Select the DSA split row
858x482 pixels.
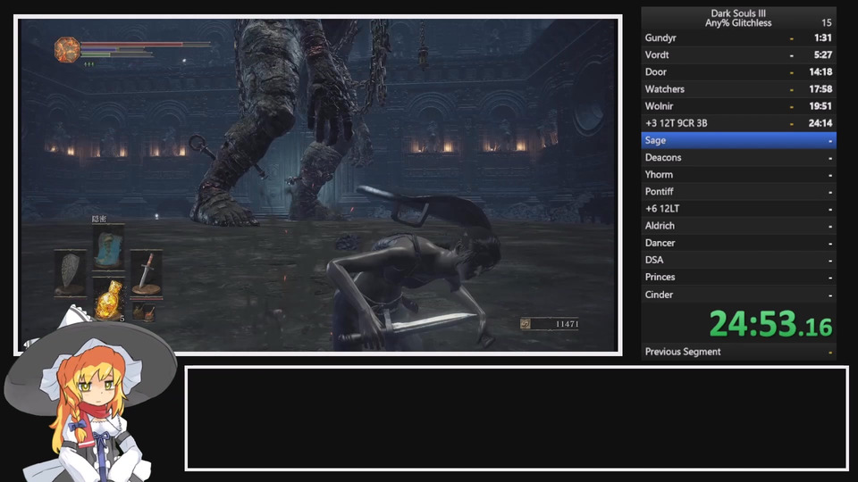(738, 260)
